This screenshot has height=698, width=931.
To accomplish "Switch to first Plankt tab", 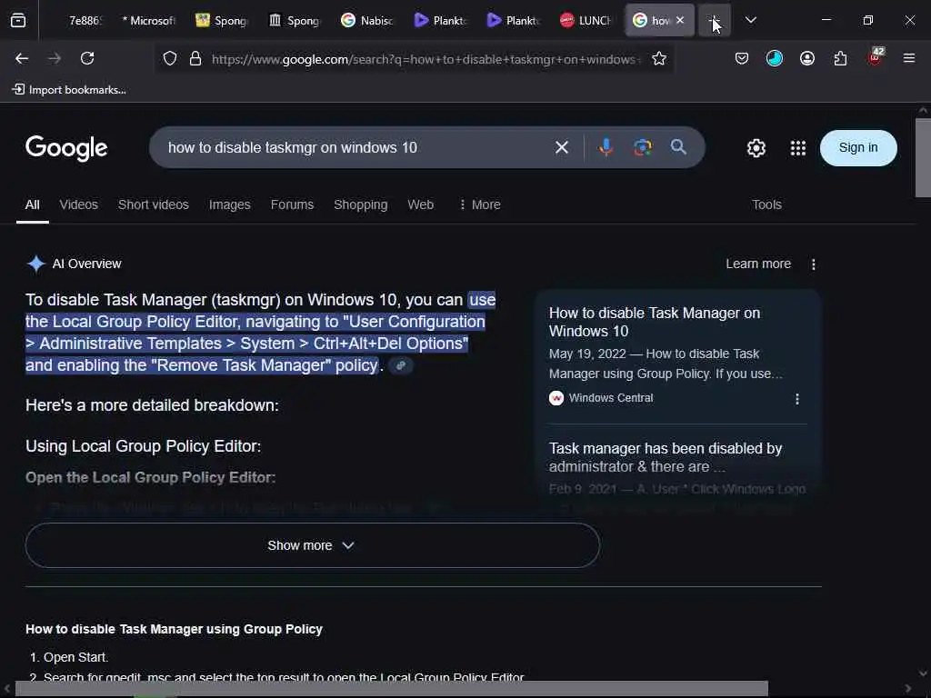I will tap(440, 20).
